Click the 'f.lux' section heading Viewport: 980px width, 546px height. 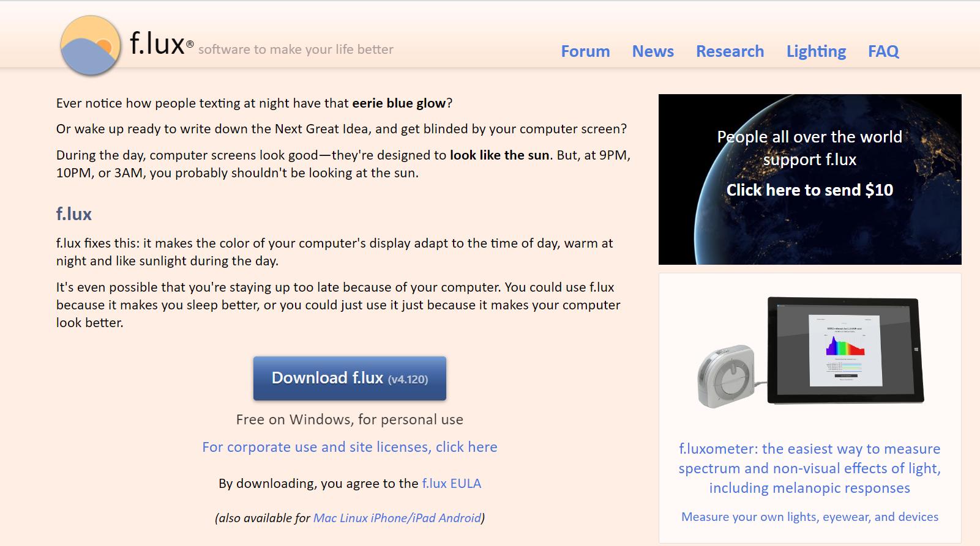point(74,214)
